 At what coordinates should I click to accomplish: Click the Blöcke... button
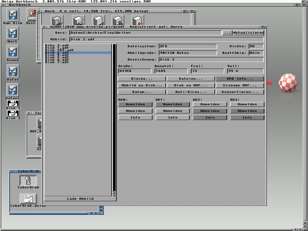[142, 79]
